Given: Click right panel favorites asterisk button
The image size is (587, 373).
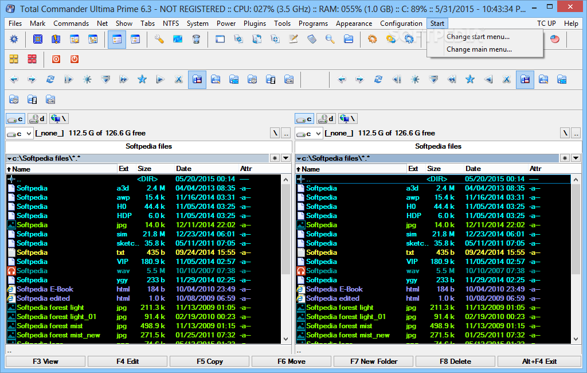Looking at the screenshot, I should coord(565,158).
